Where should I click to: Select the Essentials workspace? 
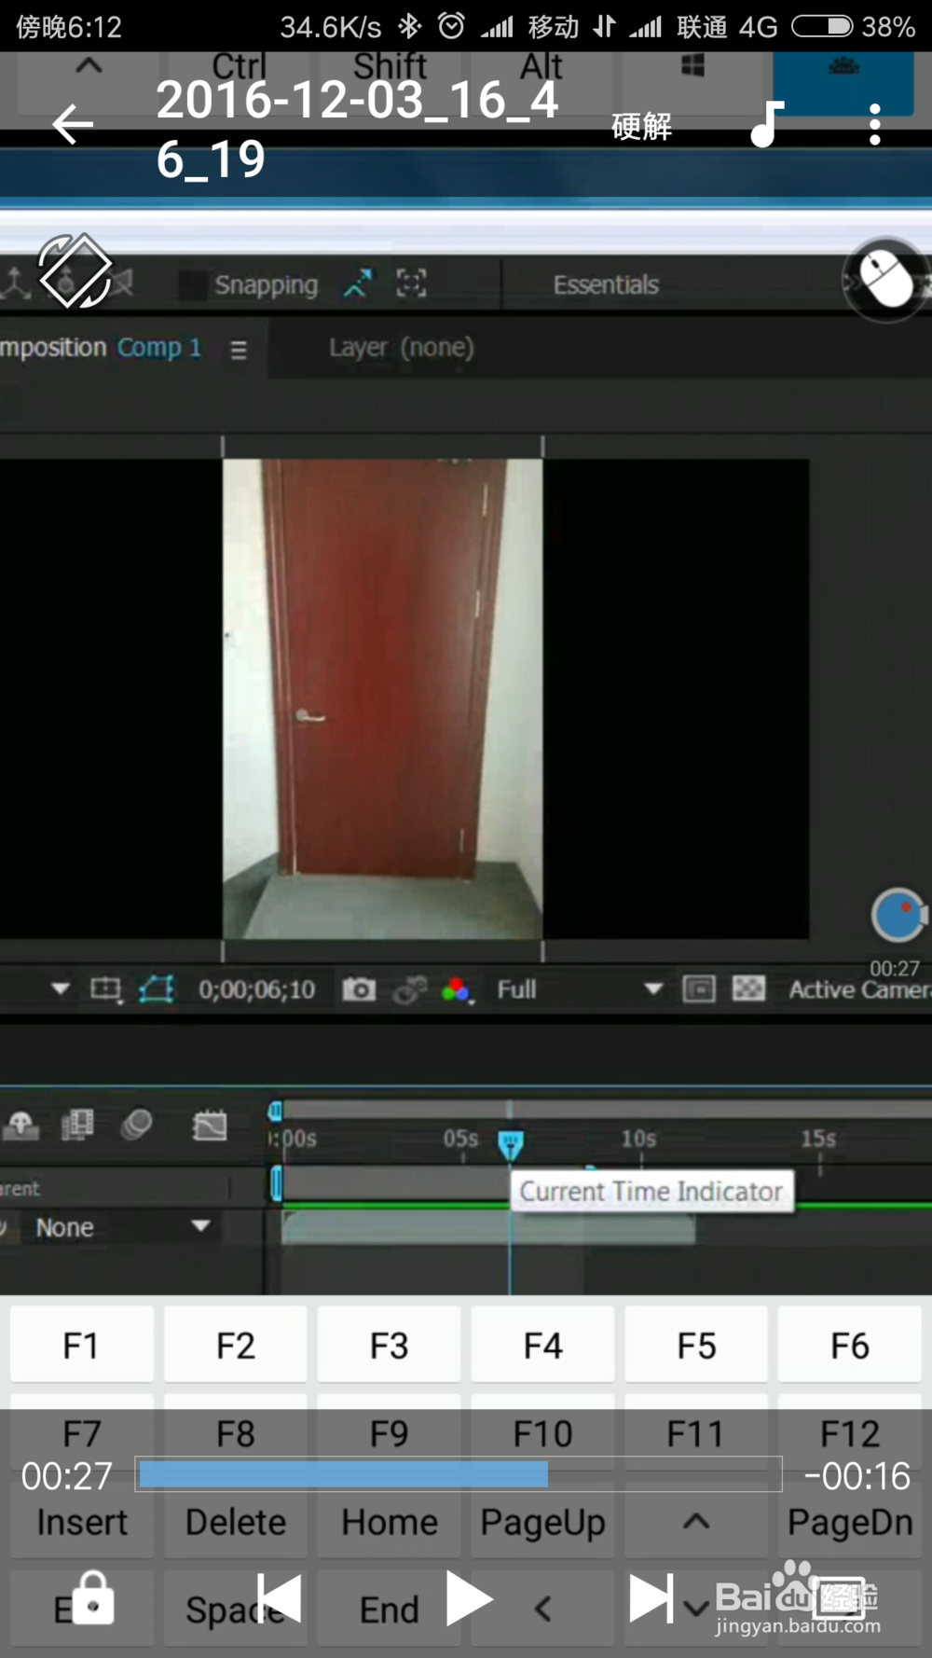pos(606,284)
